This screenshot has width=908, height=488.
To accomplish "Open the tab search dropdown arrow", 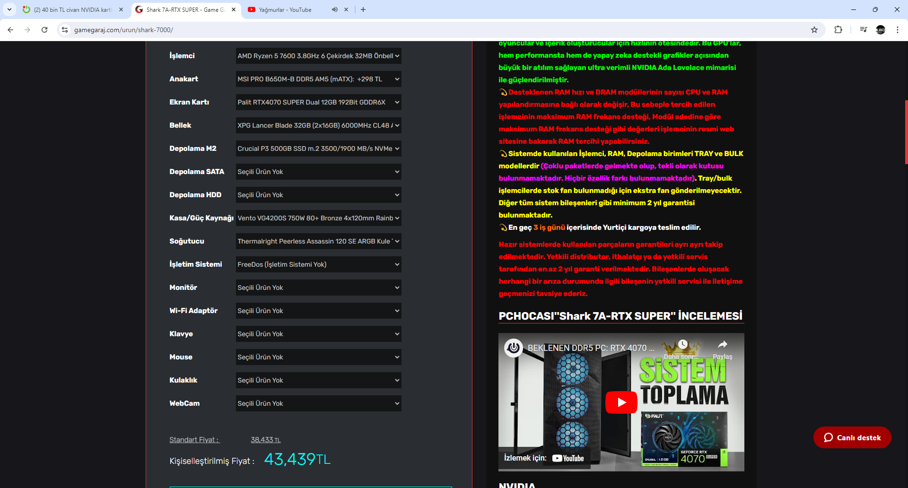I will [9, 9].
